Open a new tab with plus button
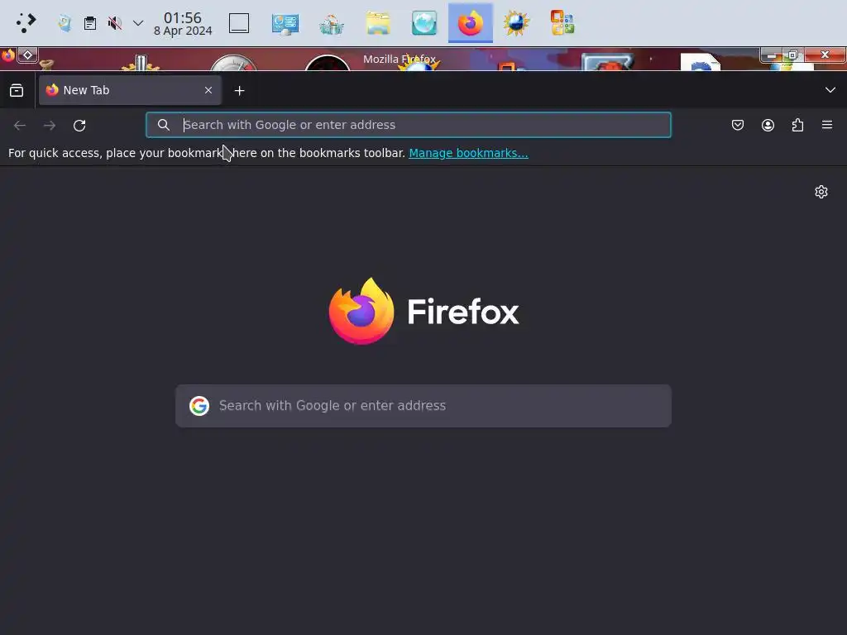847x635 pixels. click(x=239, y=91)
